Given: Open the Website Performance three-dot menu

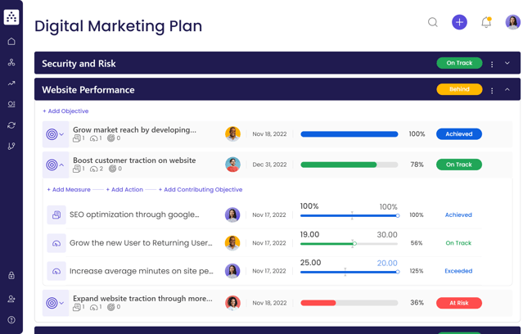Looking at the screenshot, I should pos(492,90).
